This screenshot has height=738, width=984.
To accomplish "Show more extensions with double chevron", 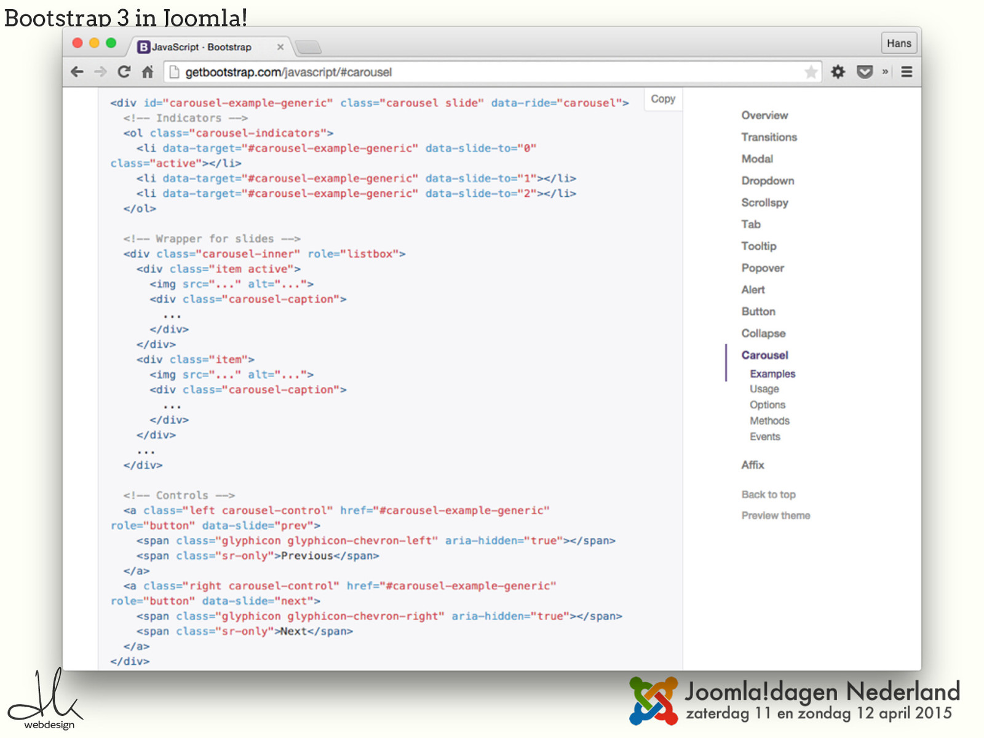I will 885,72.
